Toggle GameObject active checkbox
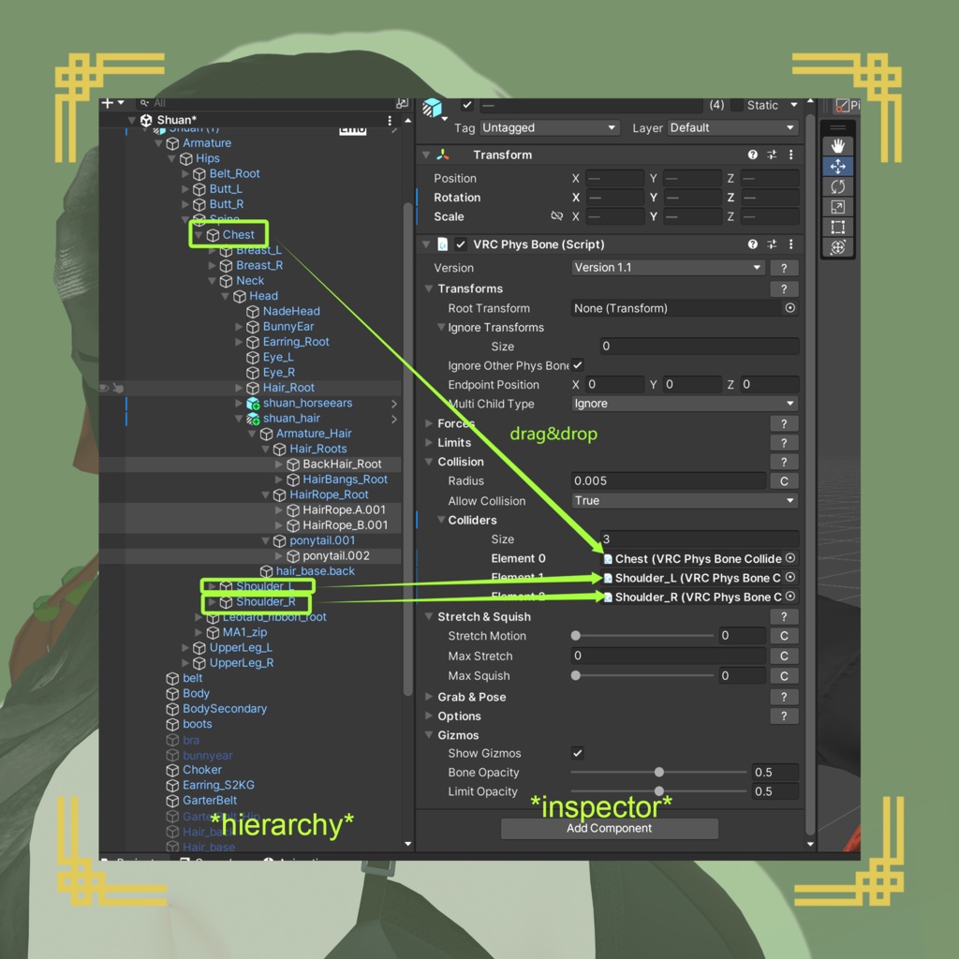 (467, 105)
